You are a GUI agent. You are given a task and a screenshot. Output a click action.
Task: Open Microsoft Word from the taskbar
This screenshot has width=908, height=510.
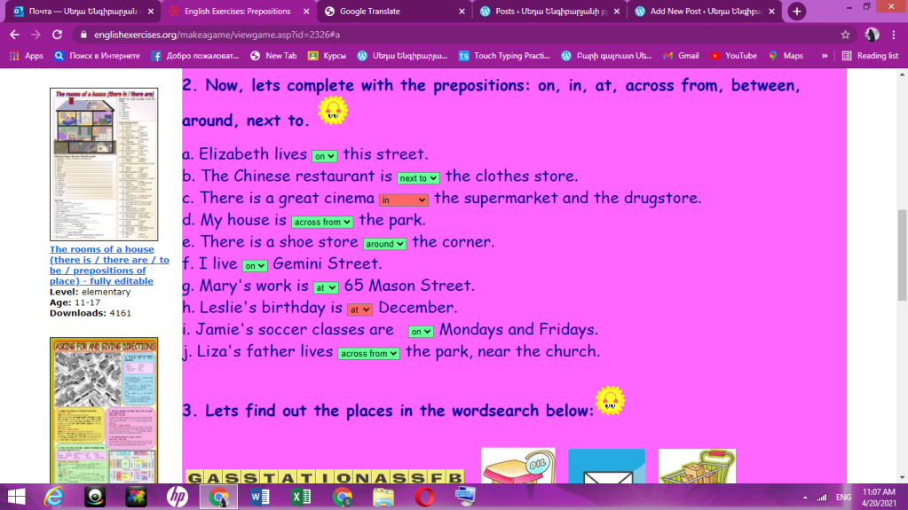pos(260,497)
